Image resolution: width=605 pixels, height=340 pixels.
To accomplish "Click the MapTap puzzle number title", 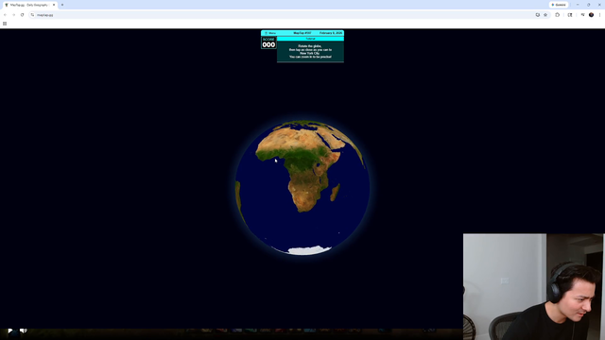I will coord(302,33).
